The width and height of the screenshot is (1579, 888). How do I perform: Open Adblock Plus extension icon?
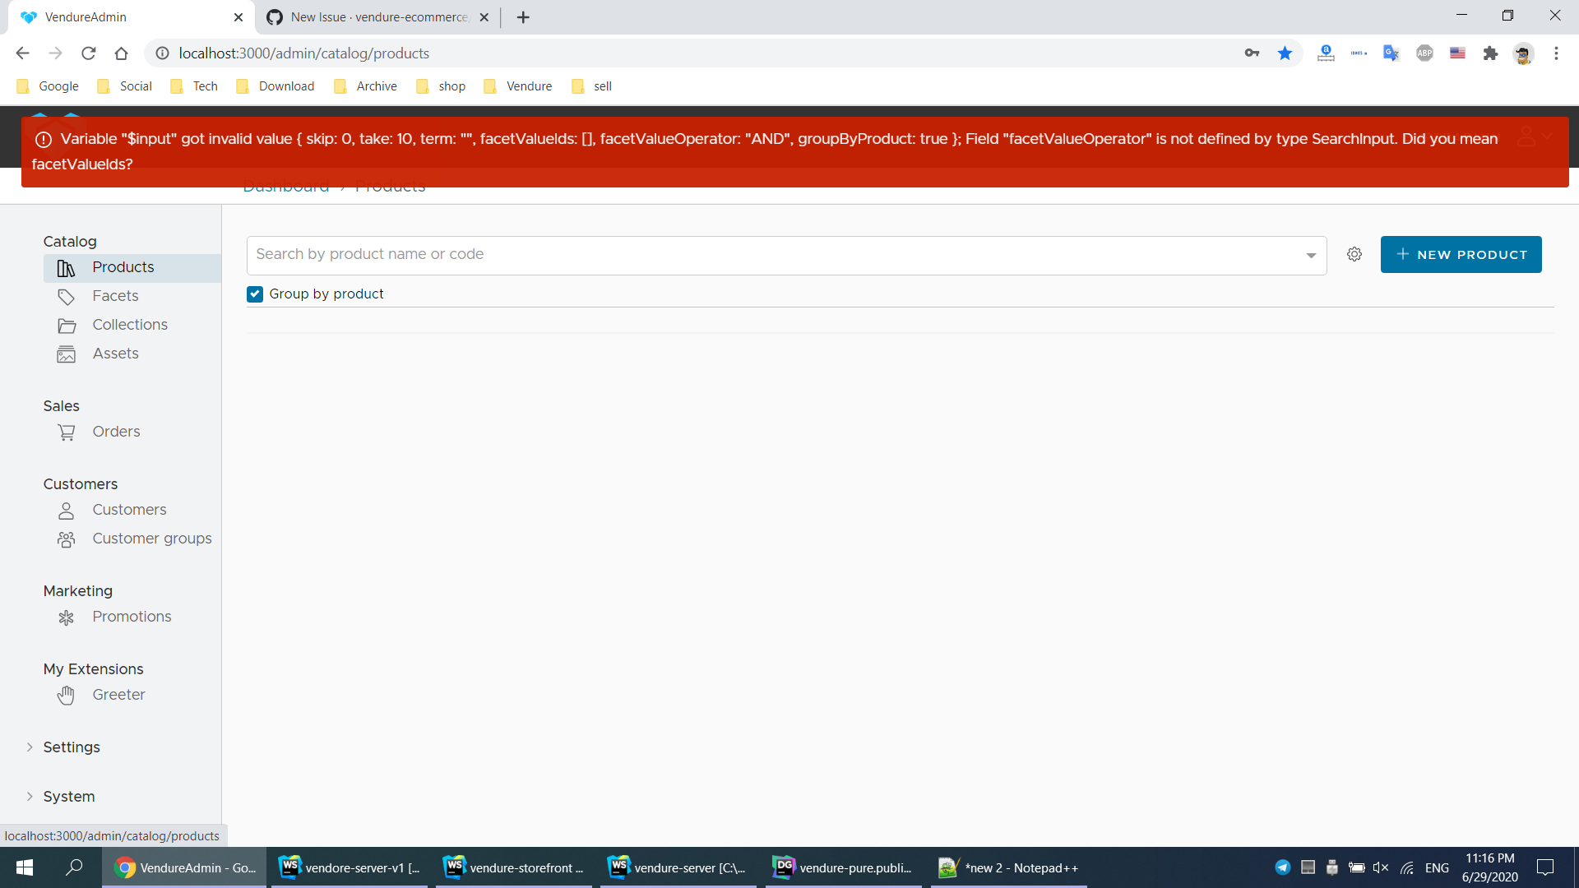[x=1424, y=53]
